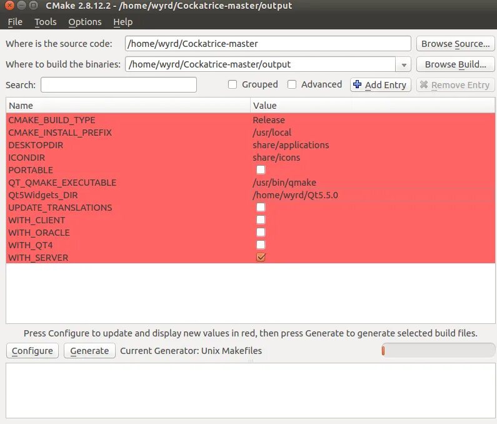497x424 pixels.
Task: Open the File menu
Action: point(15,22)
